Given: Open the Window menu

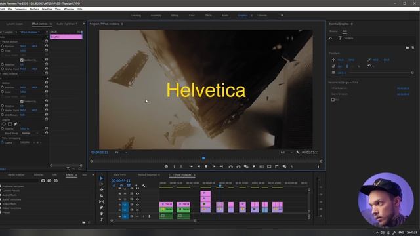Looking at the screenshot, I should tap(68, 9).
